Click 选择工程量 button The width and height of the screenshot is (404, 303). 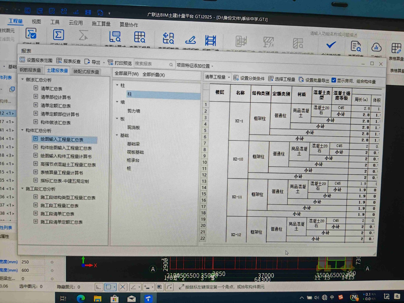pos(282,79)
